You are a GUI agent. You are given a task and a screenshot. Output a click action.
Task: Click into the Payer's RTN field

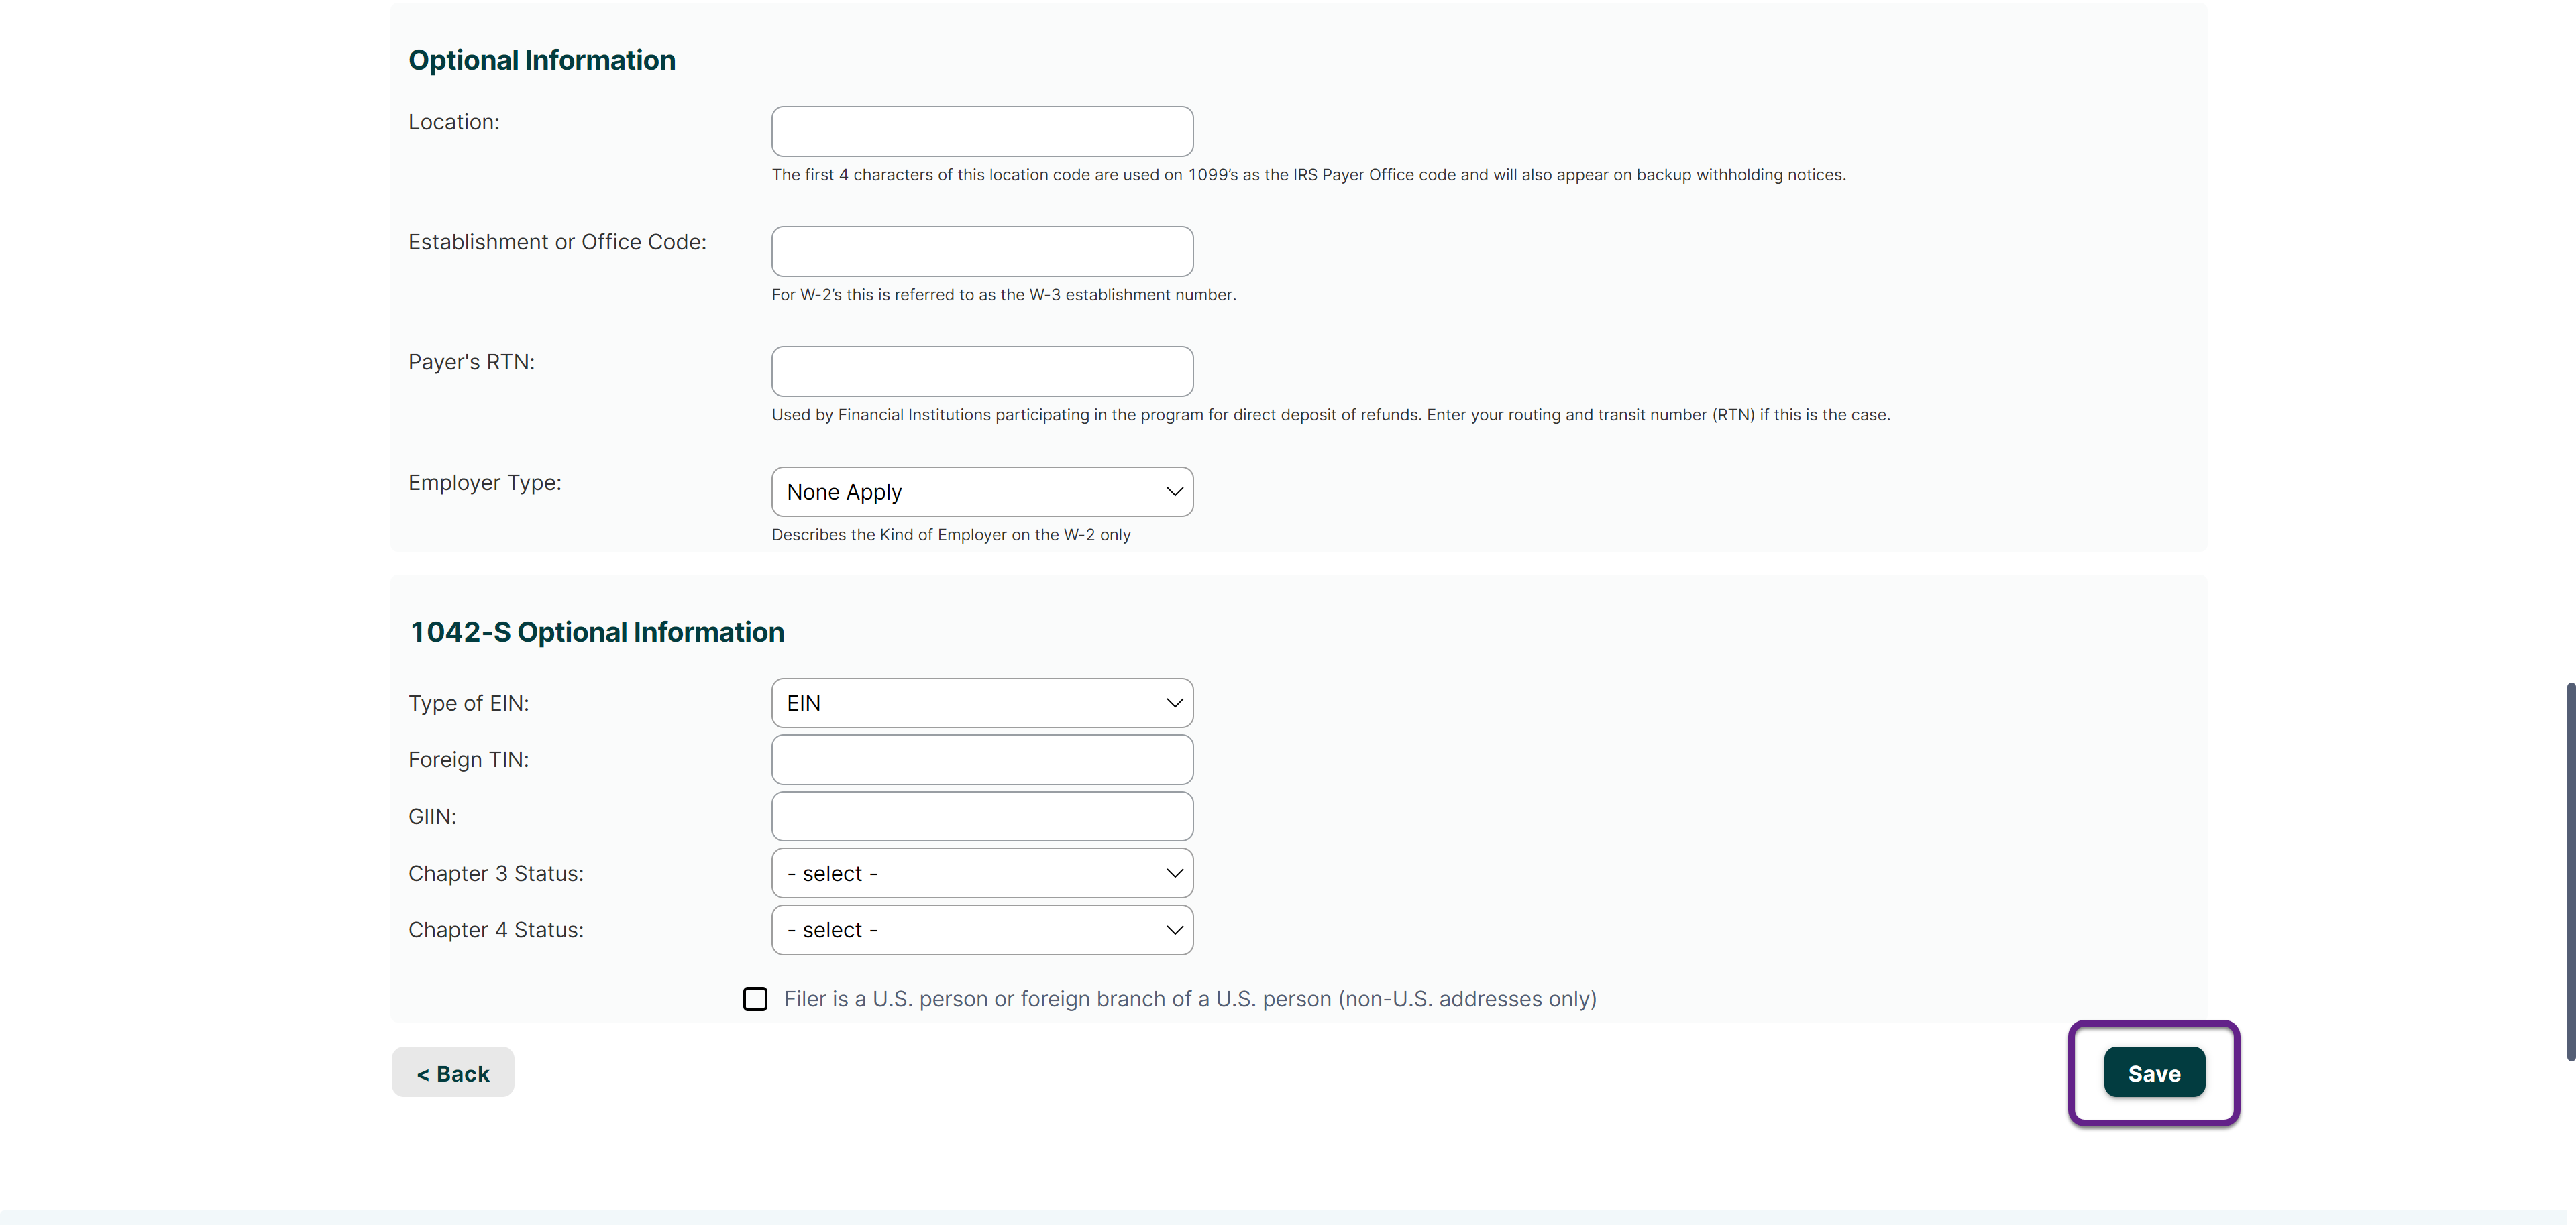[981, 371]
